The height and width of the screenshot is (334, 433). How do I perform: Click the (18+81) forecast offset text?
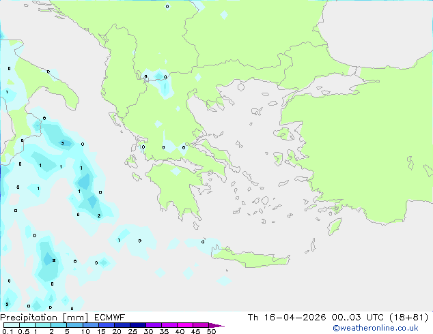point(408,318)
